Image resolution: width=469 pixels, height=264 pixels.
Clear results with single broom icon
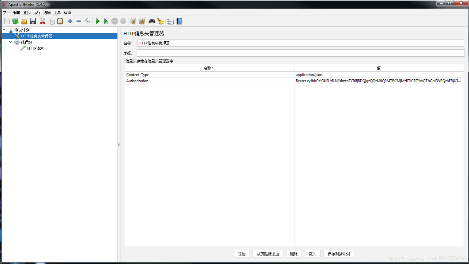[133, 21]
